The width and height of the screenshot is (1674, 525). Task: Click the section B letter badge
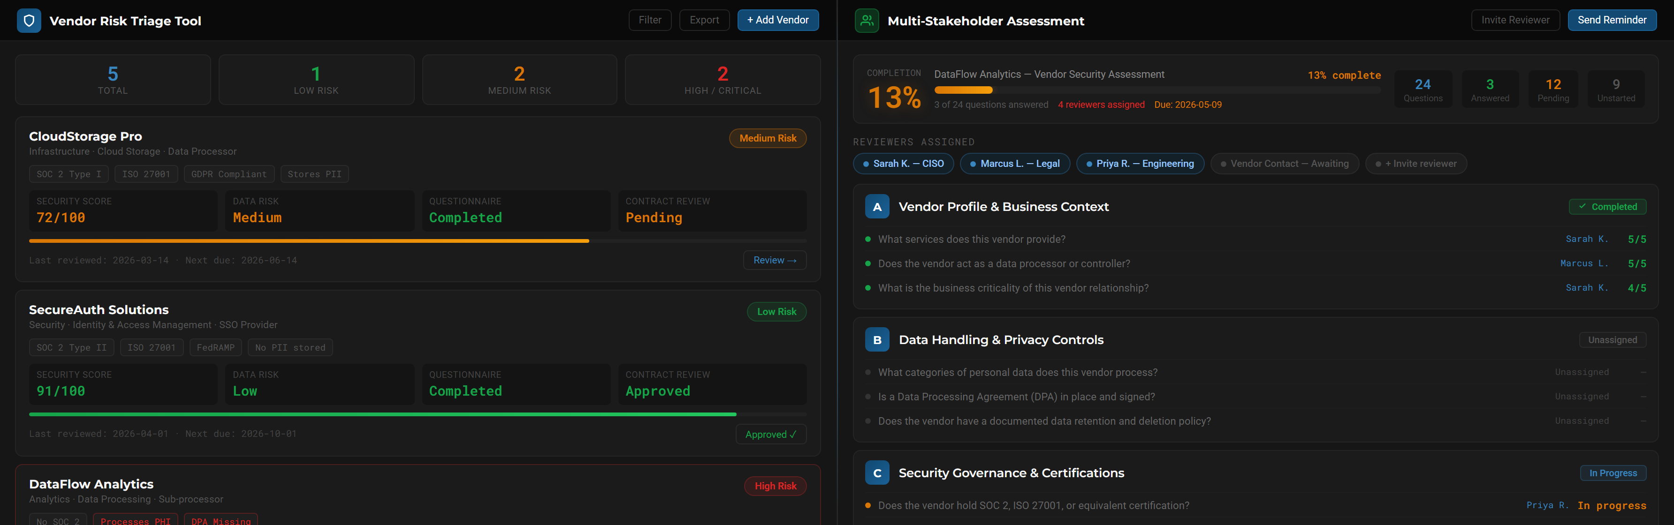[x=876, y=340]
